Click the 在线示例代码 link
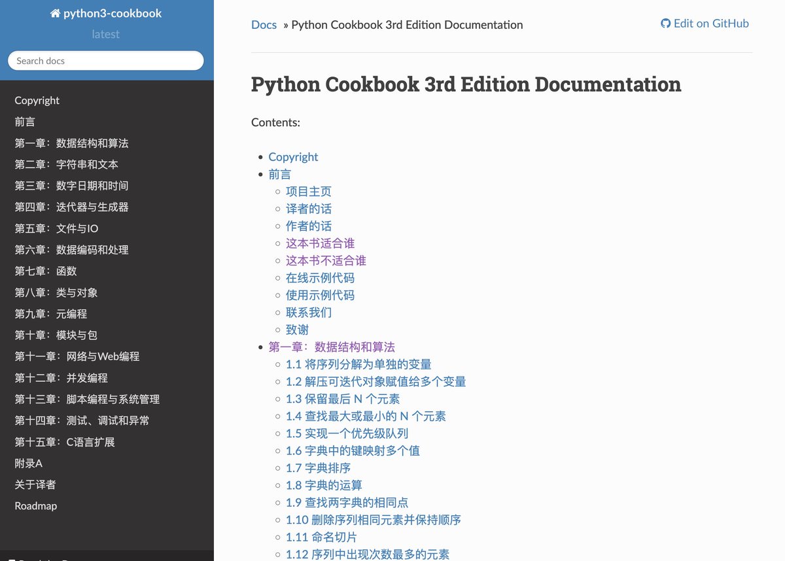The width and height of the screenshot is (785, 561). [320, 279]
